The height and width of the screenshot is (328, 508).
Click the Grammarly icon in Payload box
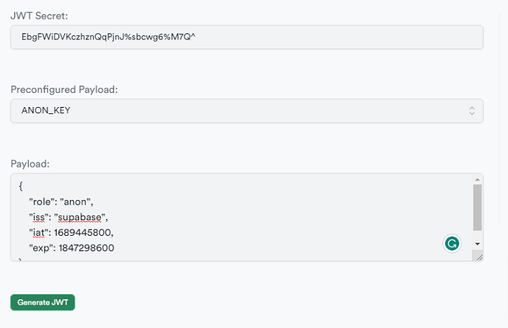(x=452, y=244)
